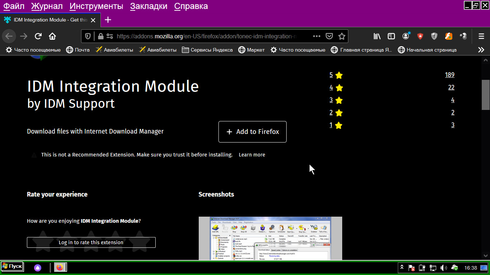
Task: Open site permissions icon beside the padlock
Action: 110,36
